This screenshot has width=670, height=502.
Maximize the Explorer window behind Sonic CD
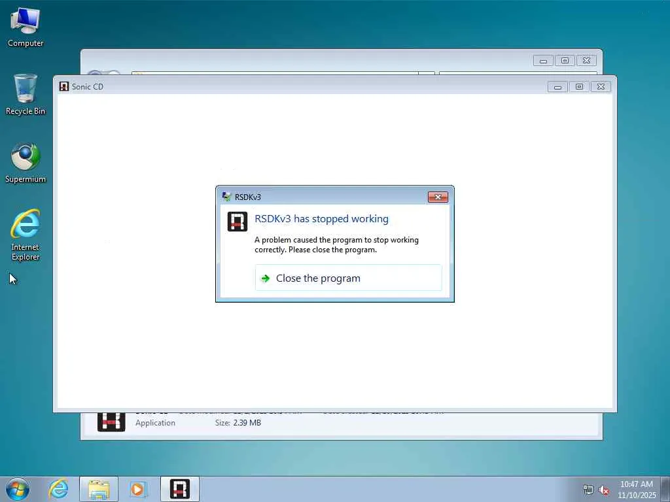565,61
